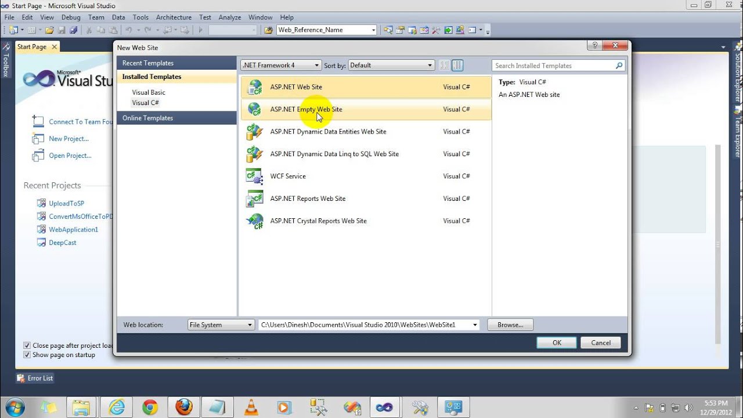Click the Browse... button
The height and width of the screenshot is (418, 743).
[x=510, y=325]
